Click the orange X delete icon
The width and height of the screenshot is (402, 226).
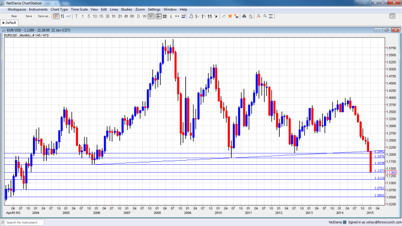pyautogui.click(x=230, y=16)
